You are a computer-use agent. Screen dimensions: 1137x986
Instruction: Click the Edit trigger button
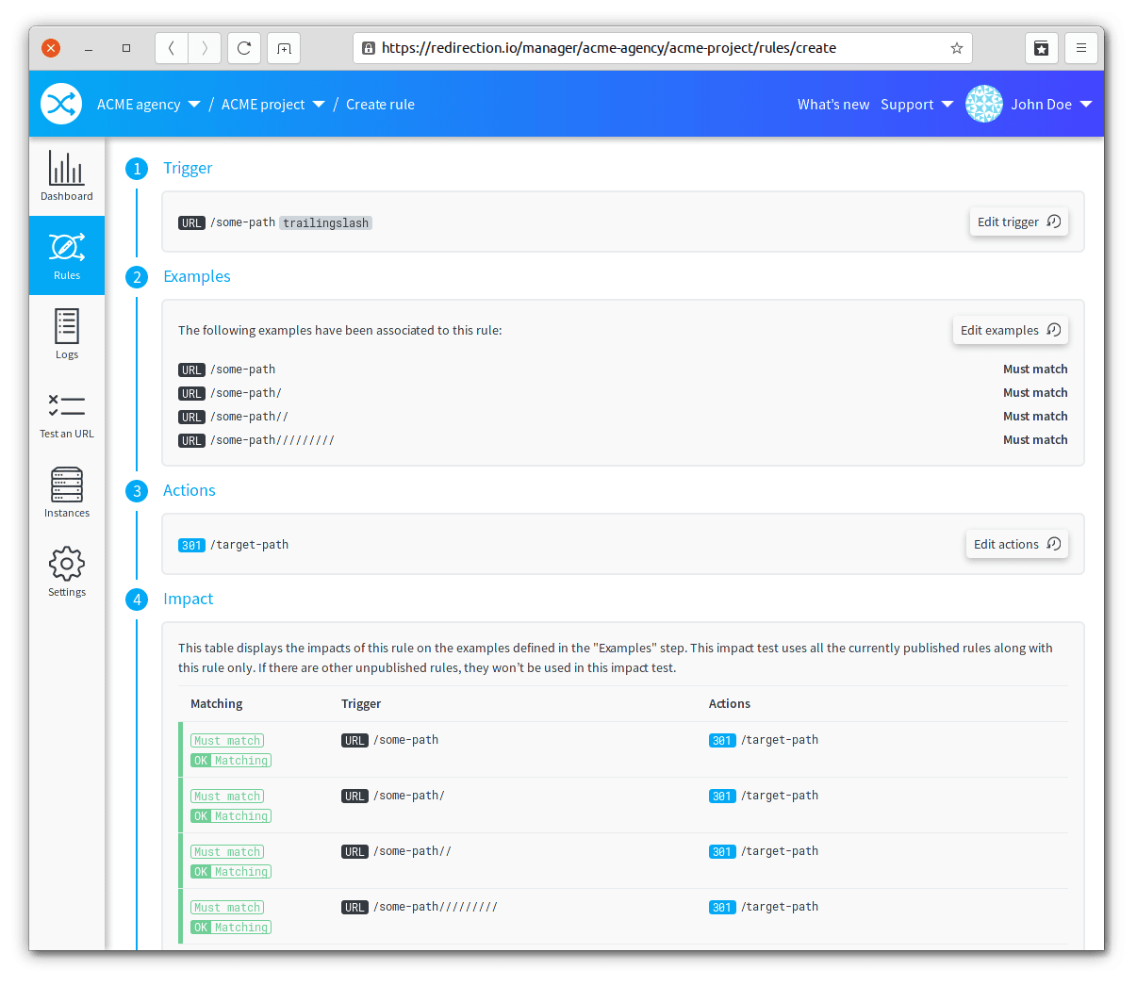click(x=1018, y=222)
